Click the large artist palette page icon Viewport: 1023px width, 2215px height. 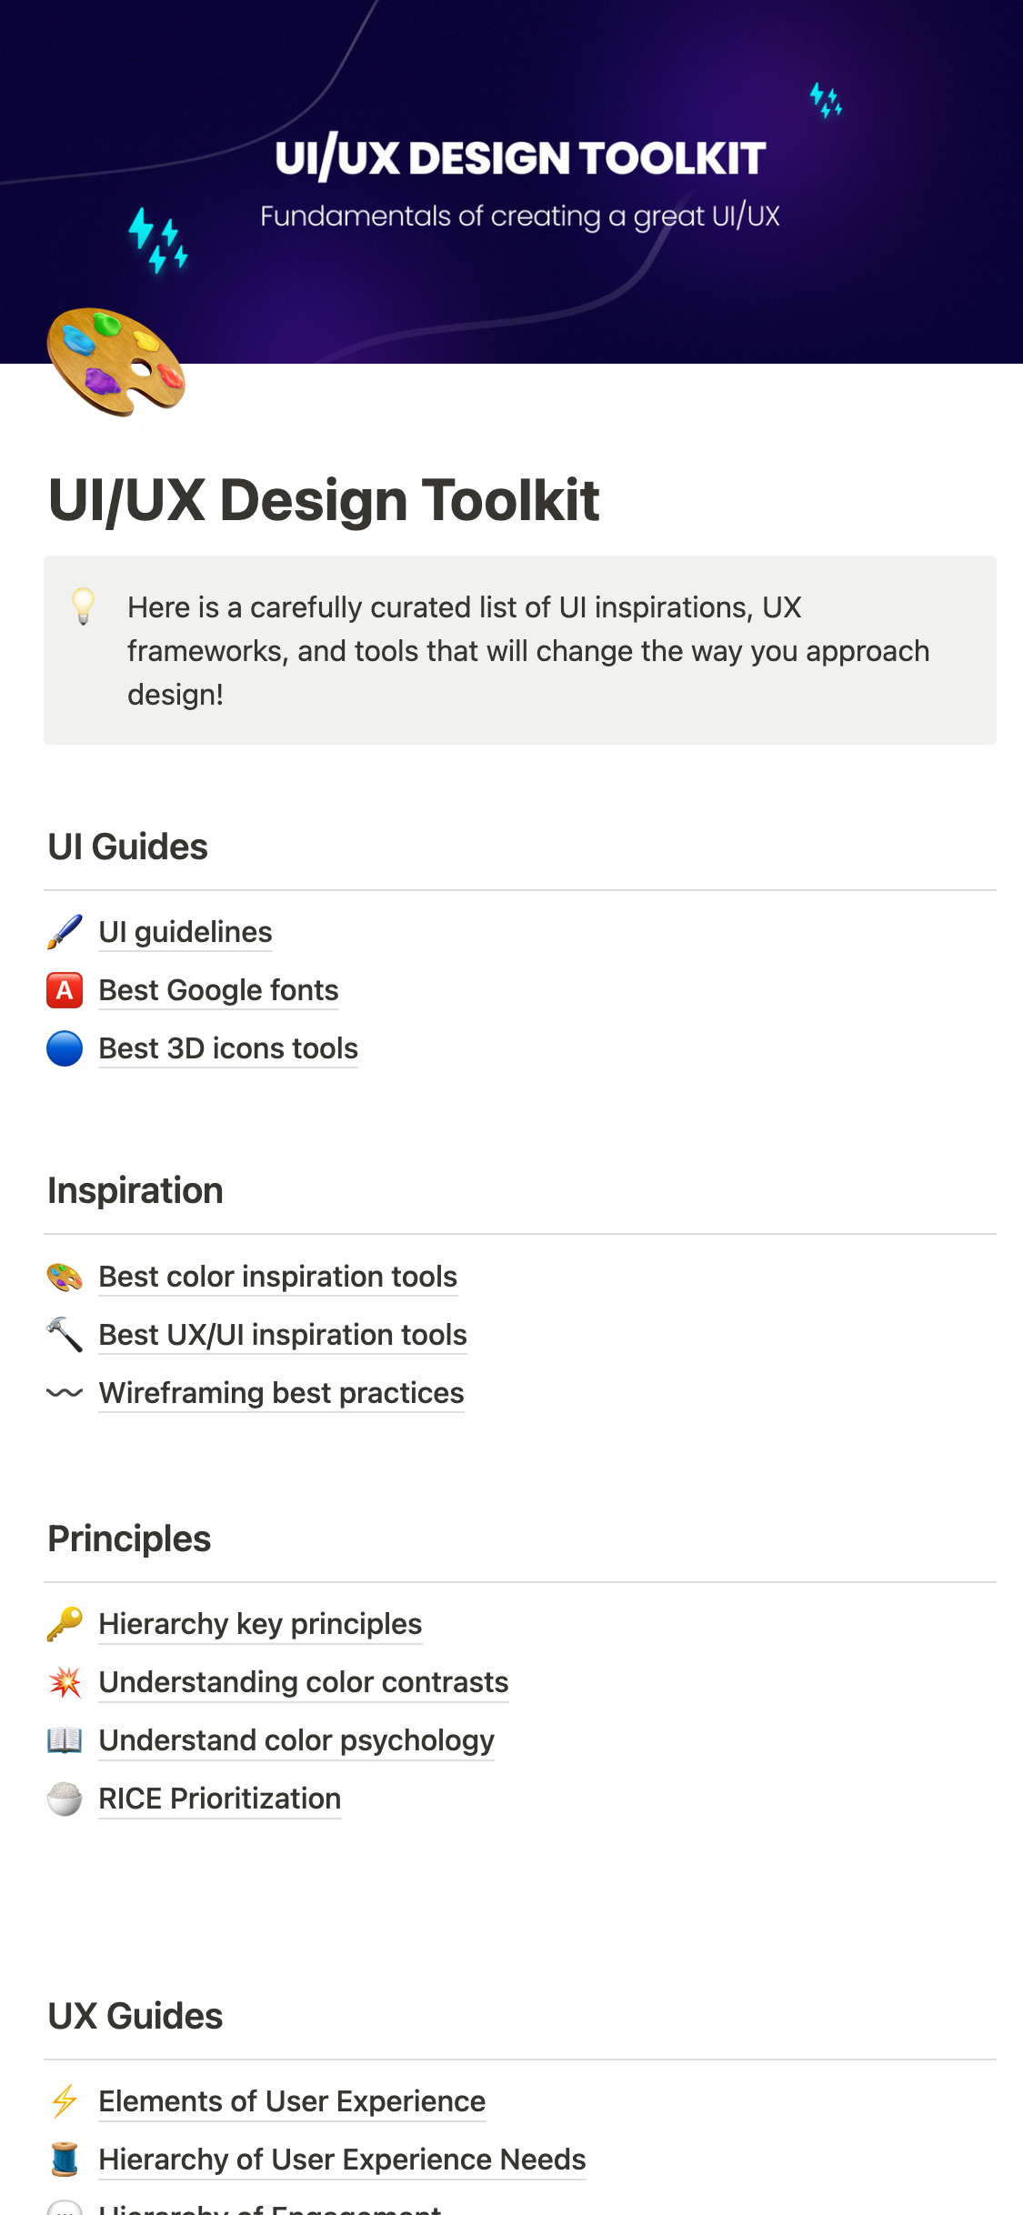(x=115, y=362)
